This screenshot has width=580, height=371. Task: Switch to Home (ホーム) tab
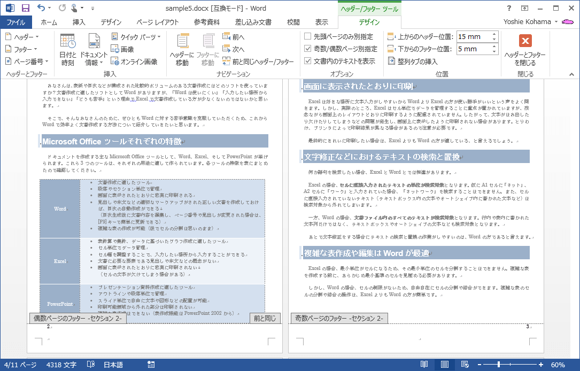point(49,22)
